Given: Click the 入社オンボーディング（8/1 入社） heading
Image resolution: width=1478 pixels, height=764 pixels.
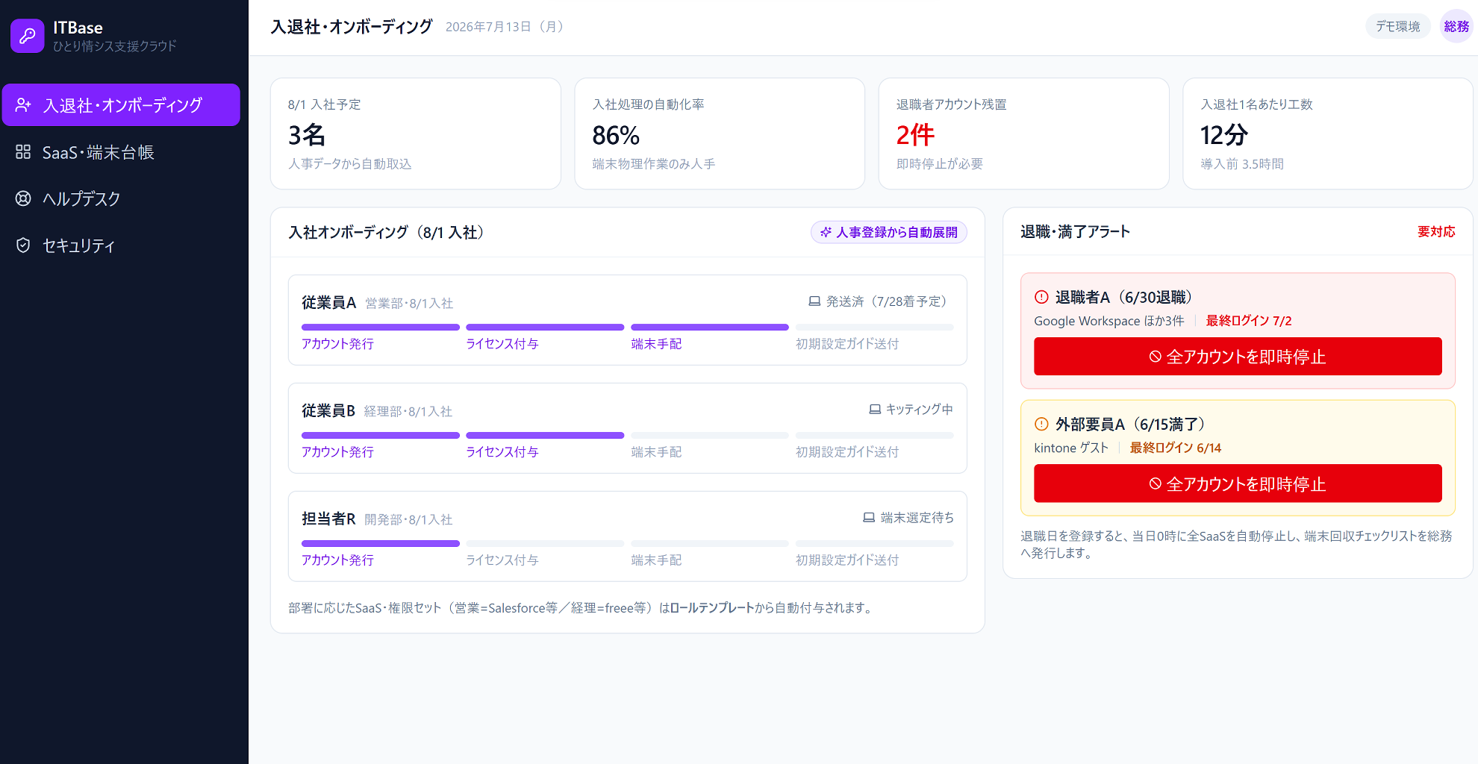Looking at the screenshot, I should pyautogui.click(x=389, y=233).
